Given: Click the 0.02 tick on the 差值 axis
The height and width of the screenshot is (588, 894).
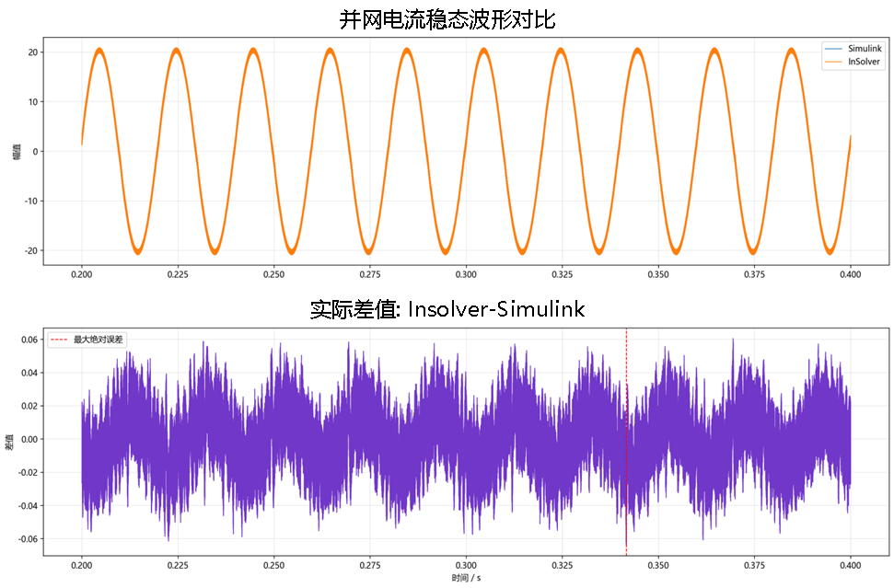Looking at the screenshot, I should (29, 406).
